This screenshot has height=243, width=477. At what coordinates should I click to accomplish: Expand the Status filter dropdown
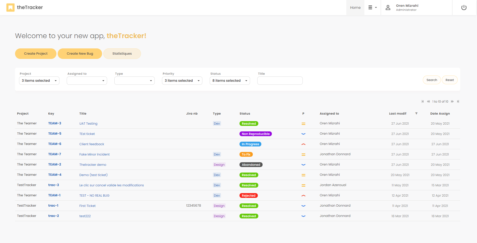pyautogui.click(x=230, y=81)
